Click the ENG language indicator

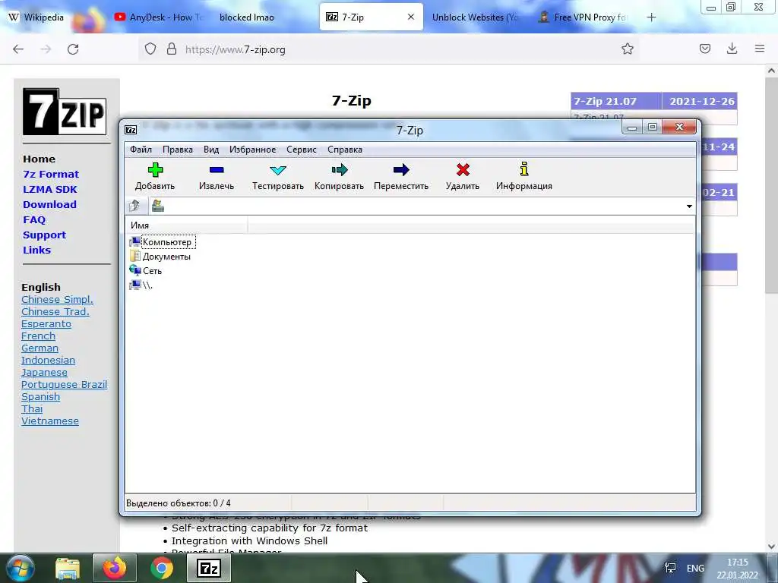click(x=695, y=568)
